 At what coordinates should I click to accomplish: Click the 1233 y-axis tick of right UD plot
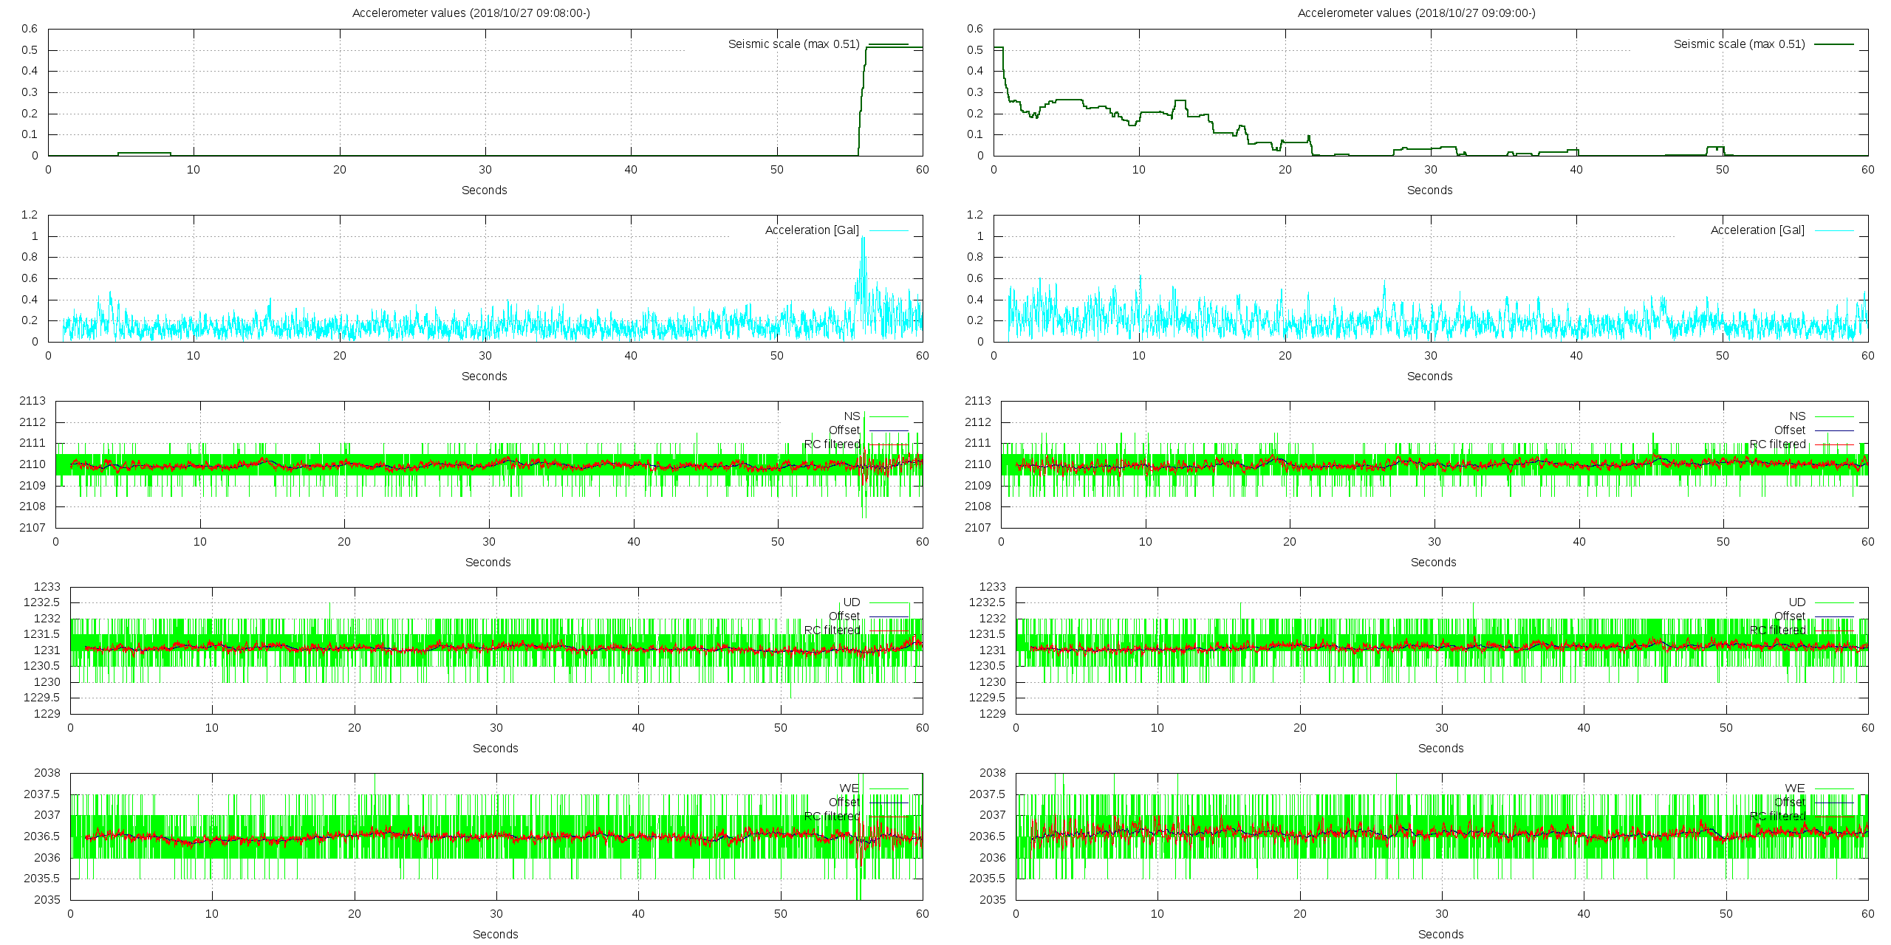(x=992, y=587)
